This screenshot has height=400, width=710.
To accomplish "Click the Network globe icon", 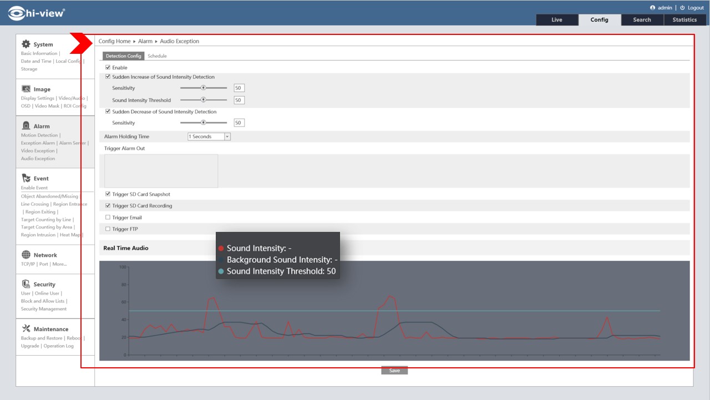I will click(x=26, y=255).
